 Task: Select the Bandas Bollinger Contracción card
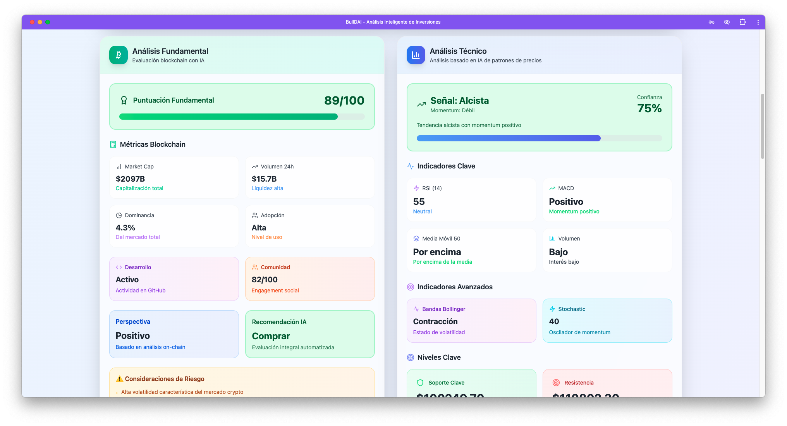(471, 321)
